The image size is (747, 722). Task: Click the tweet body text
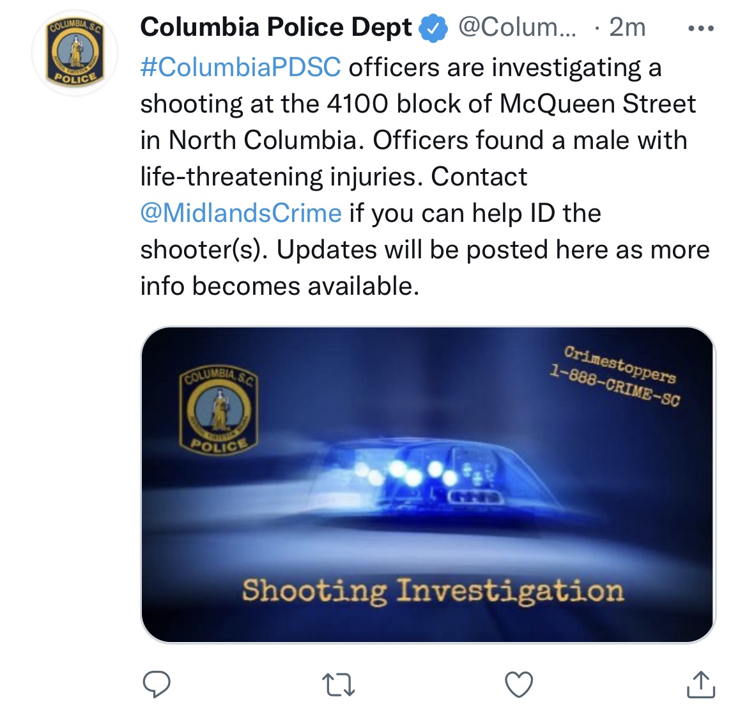point(425,177)
